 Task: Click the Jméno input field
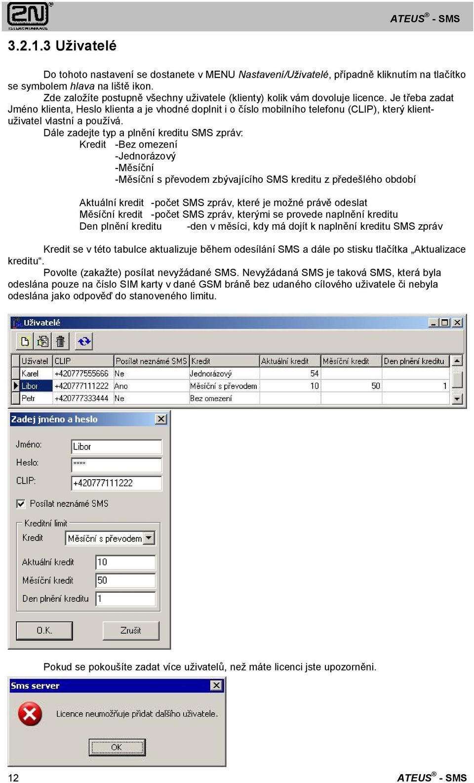[x=117, y=447]
